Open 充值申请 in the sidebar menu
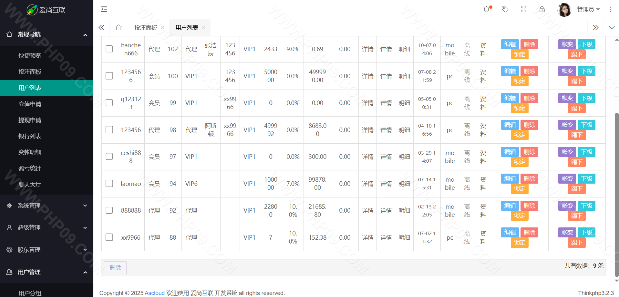 point(30,104)
